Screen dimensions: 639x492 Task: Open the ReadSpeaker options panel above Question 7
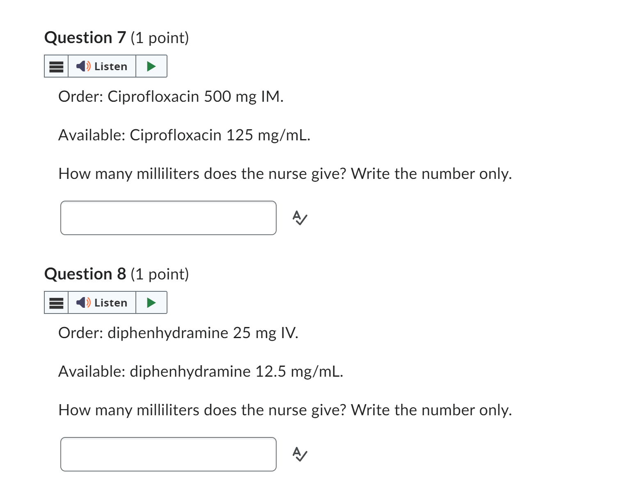click(x=55, y=66)
